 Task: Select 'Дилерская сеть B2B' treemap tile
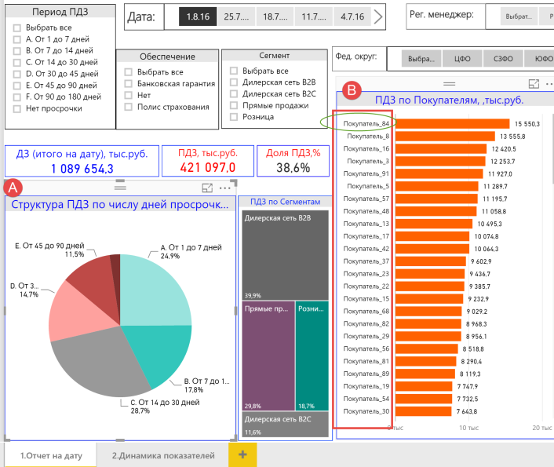point(285,255)
